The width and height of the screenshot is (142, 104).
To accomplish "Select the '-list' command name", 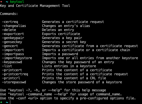I will coord(7,66).
